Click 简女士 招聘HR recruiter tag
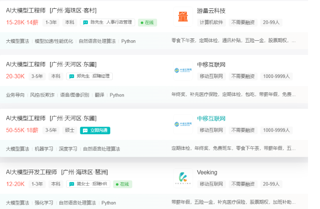320x209 pixels. [x=88, y=184]
